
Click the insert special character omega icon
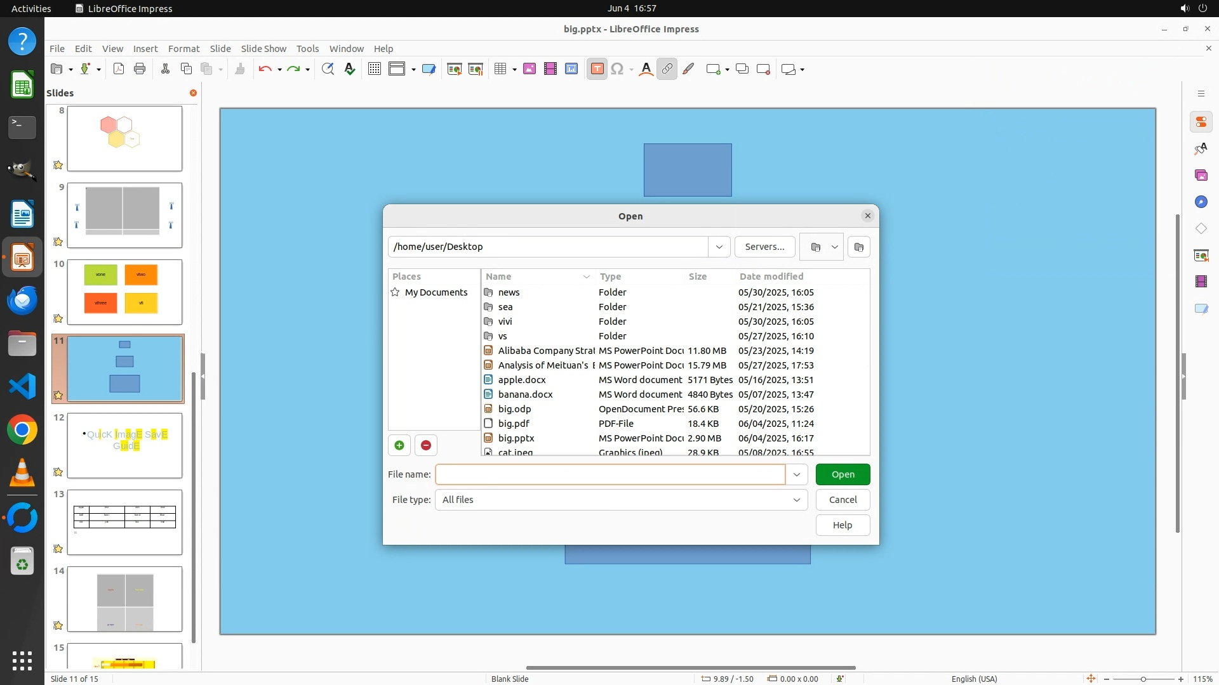tap(617, 69)
